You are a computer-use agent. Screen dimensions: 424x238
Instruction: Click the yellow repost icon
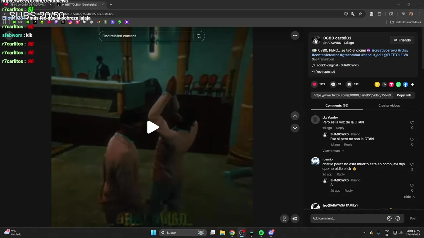tap(377, 84)
